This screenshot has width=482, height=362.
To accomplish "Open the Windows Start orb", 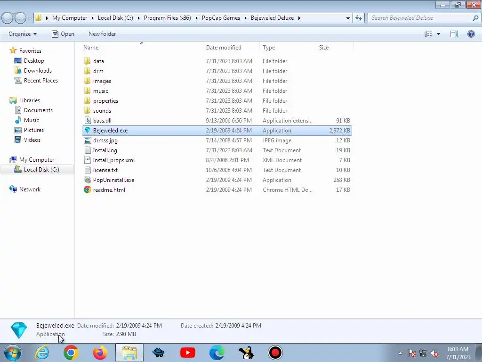I will pyautogui.click(x=13, y=353).
